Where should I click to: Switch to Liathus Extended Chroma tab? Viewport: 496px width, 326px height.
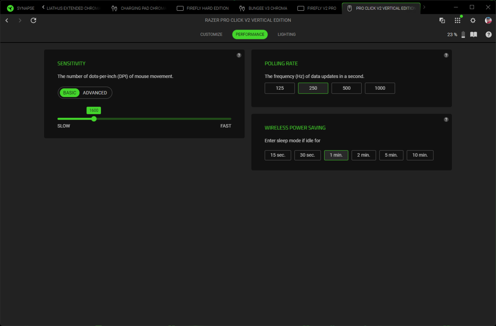(73, 8)
